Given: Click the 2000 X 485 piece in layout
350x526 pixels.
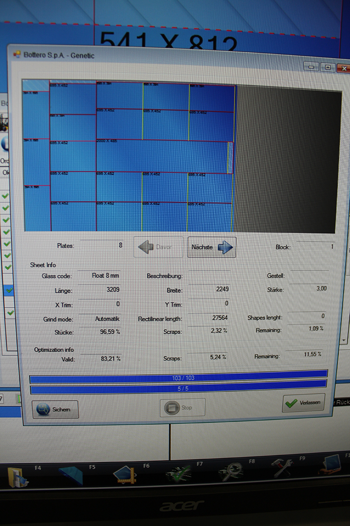Looking at the screenshot, I should (x=162, y=156).
